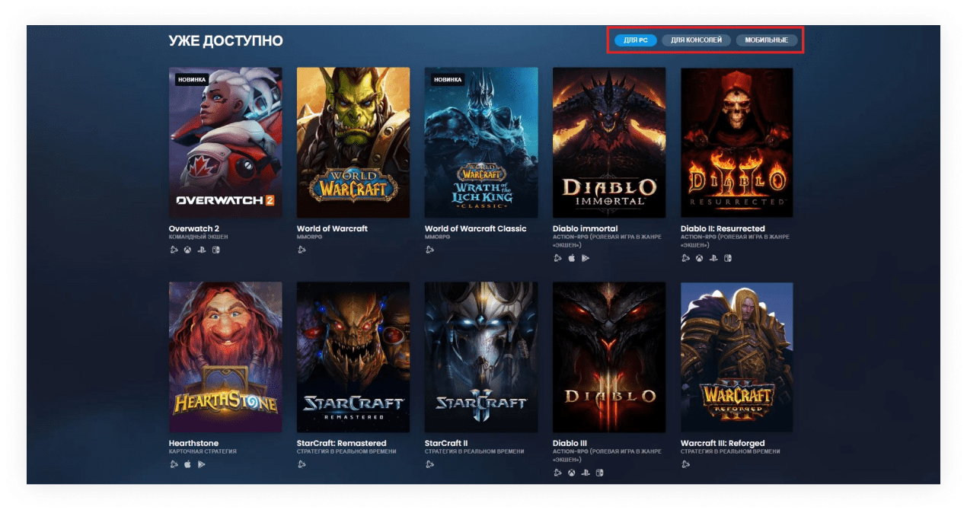The image size is (967, 513).
Task: Click the Diablo III title link
Action: pyautogui.click(x=568, y=443)
